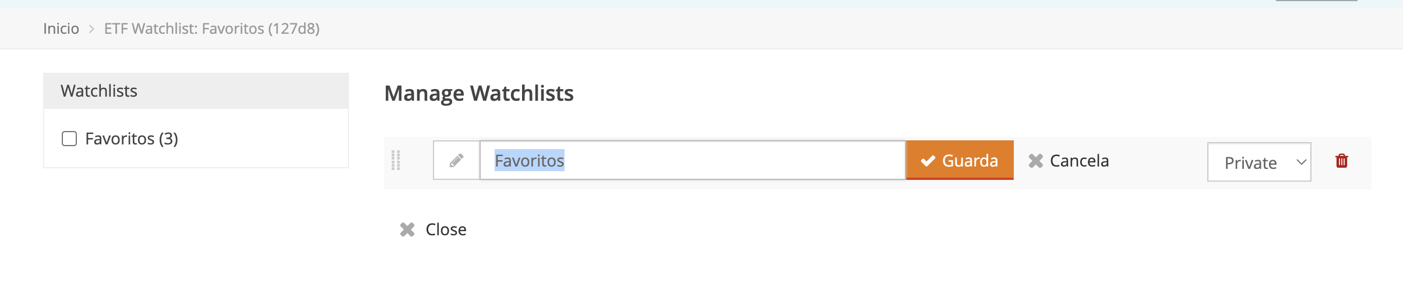Select the ETF Watchlist: Favoritos breadcrumb
Image resolution: width=1403 pixels, height=283 pixels.
211,29
